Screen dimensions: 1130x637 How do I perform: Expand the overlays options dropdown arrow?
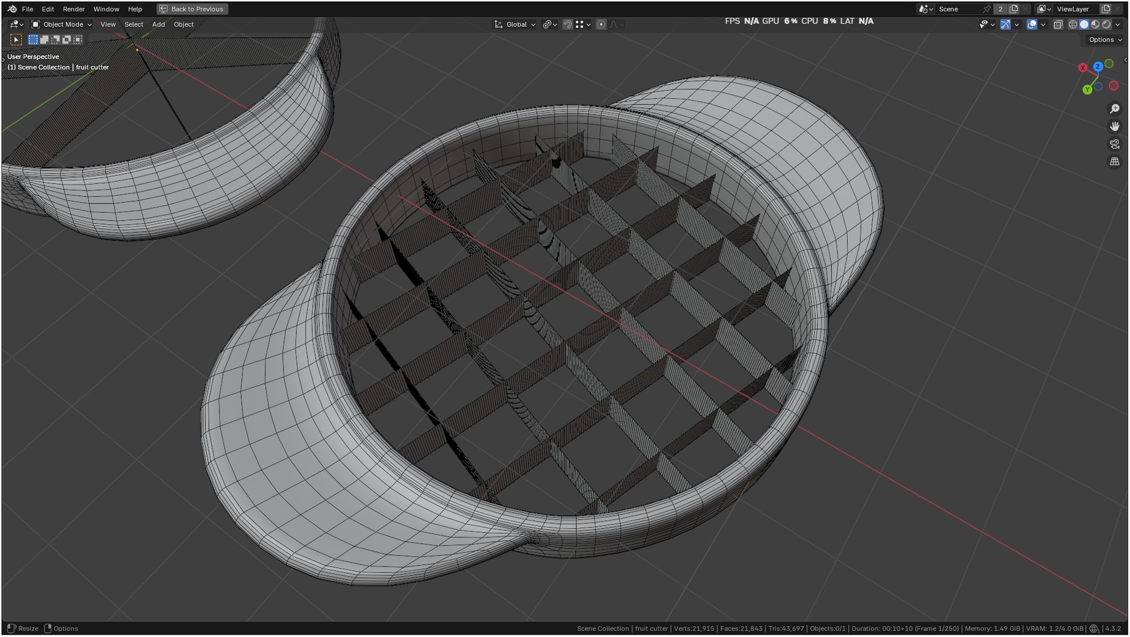point(1043,24)
